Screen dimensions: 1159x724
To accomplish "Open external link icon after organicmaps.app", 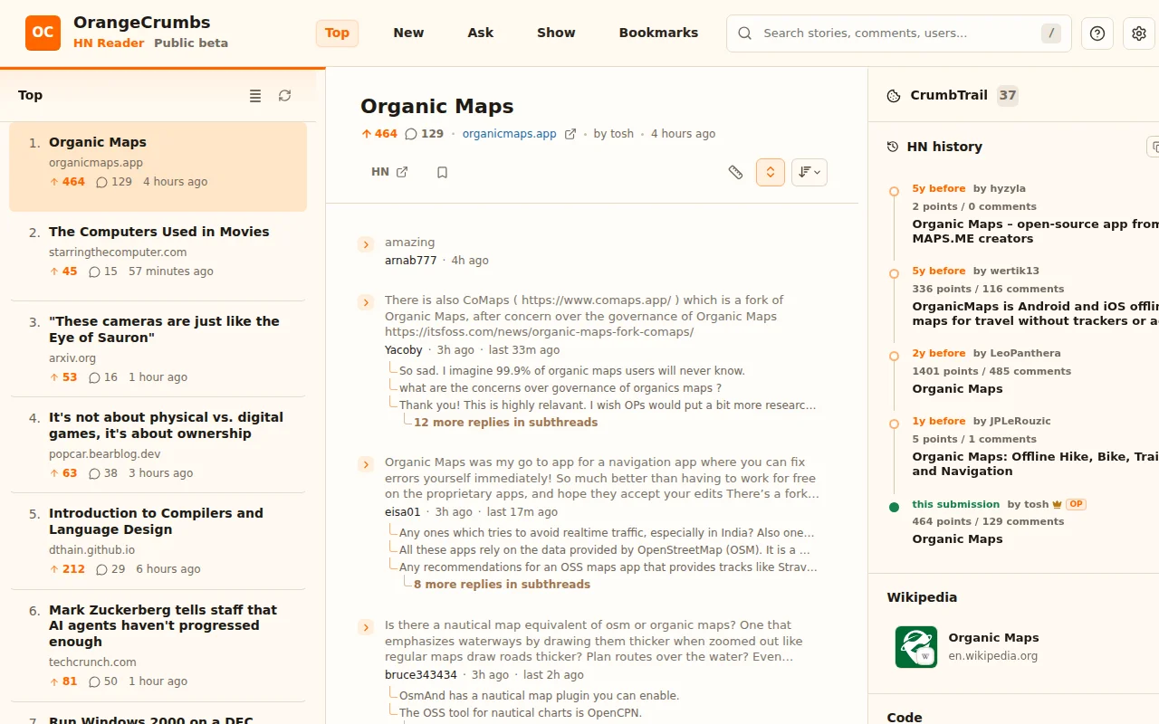I will (x=570, y=134).
